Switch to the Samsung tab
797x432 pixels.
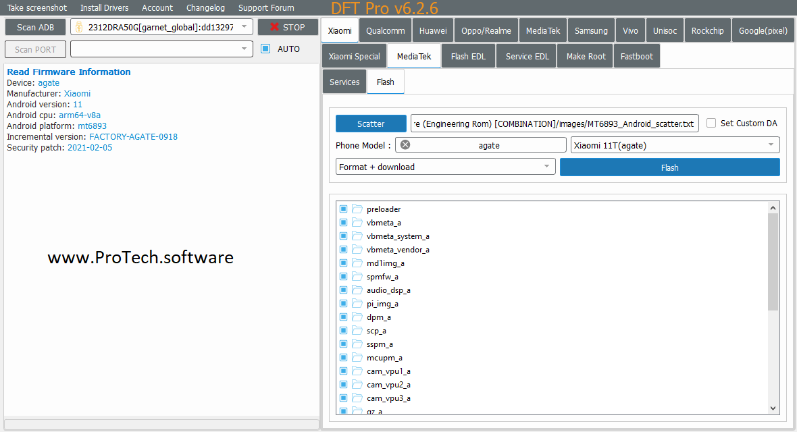[x=591, y=30]
